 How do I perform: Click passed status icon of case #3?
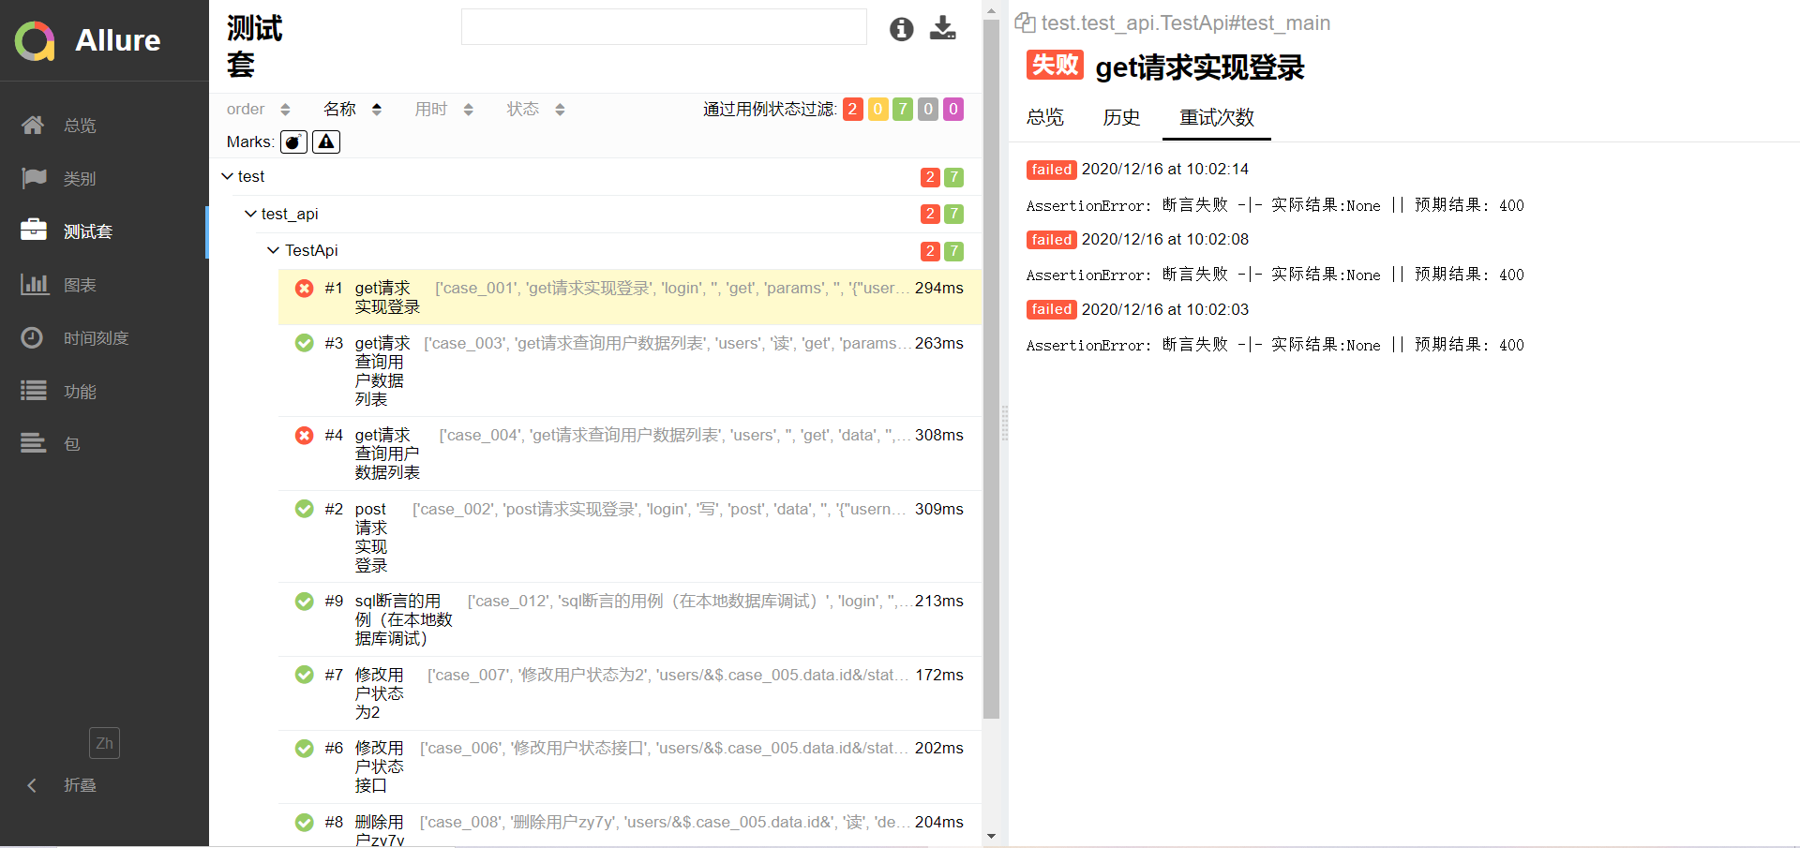(x=305, y=343)
